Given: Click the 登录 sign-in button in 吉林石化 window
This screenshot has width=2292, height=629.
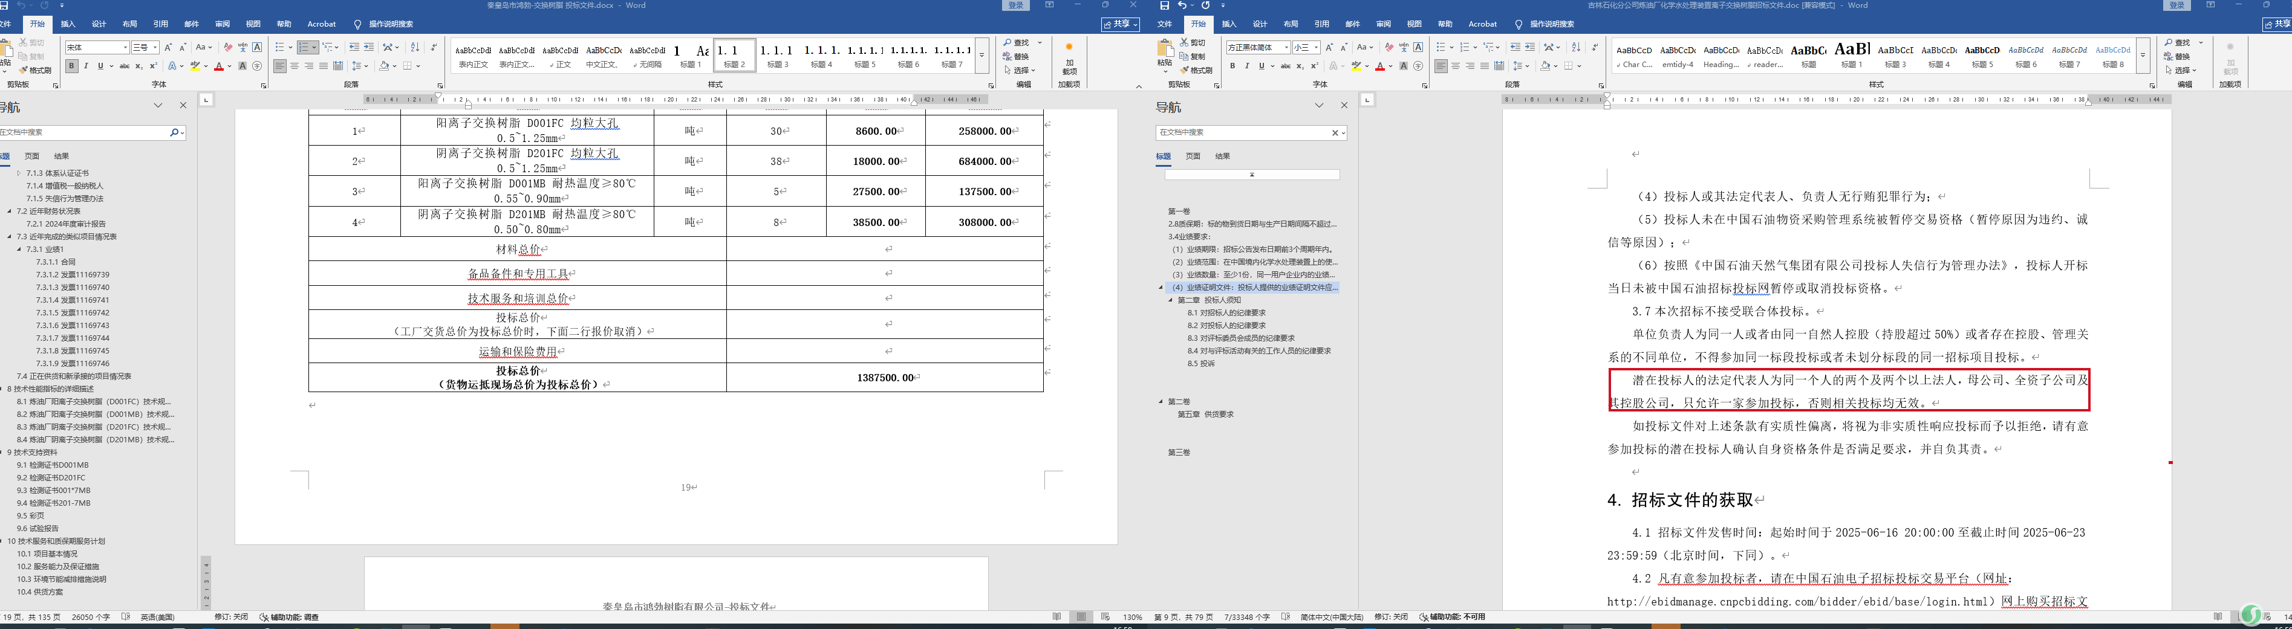Looking at the screenshot, I should pos(2169,5).
